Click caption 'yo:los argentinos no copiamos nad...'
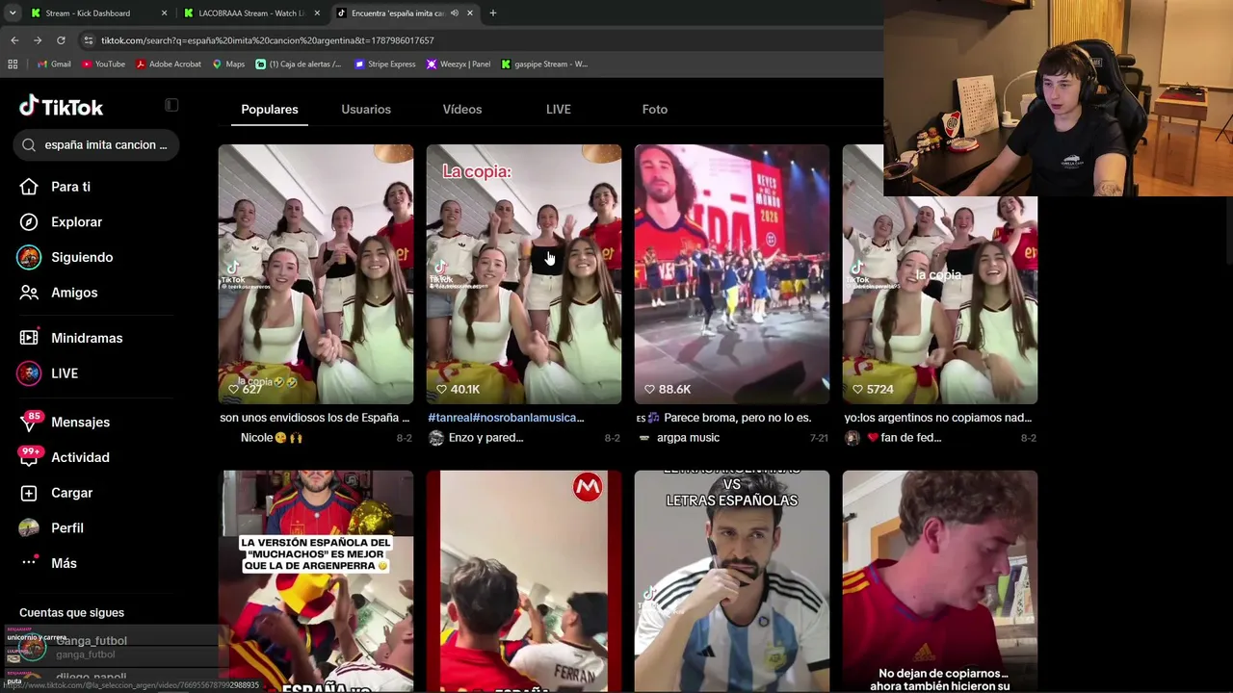 (x=938, y=418)
